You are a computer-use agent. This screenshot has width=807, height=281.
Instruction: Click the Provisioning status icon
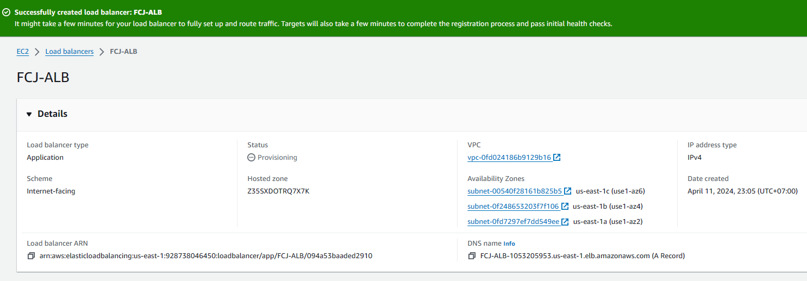coord(251,158)
